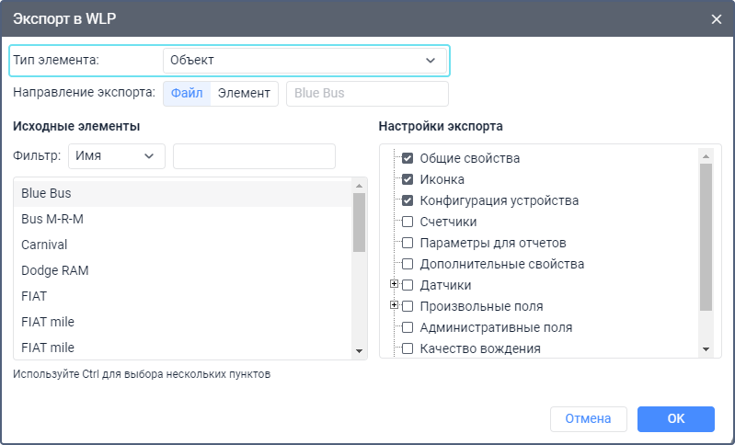Viewport: 735px width, 445px height.
Task: Click down arrow of source elements scrollbar
Action: pyautogui.click(x=360, y=350)
